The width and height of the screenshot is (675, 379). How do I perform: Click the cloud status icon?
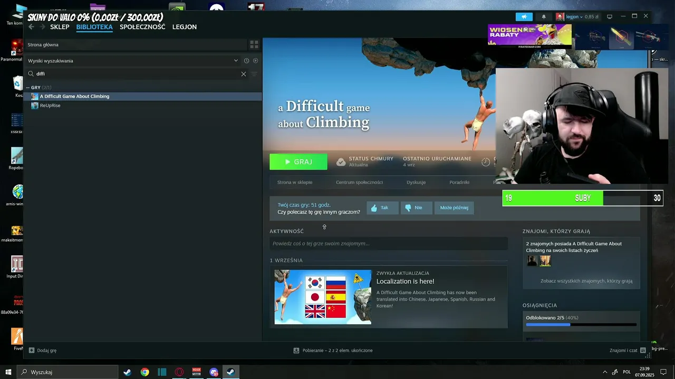coord(341,162)
